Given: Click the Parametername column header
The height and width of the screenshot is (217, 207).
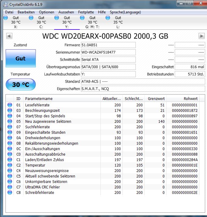Looking at the screenshot, I should tap(62, 99).
